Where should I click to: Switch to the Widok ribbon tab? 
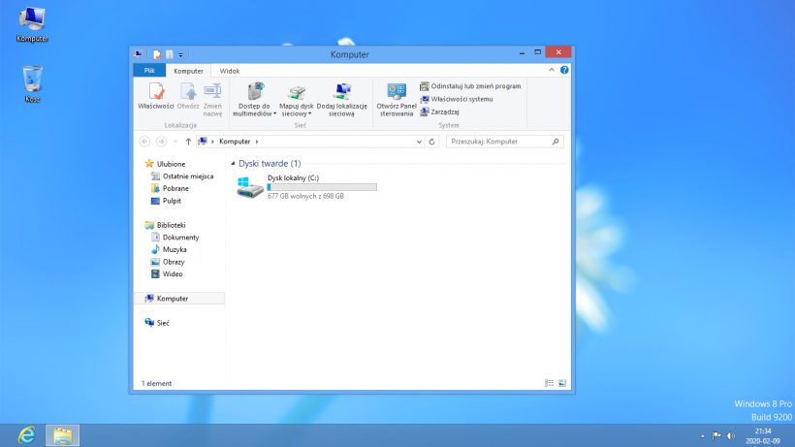click(230, 71)
